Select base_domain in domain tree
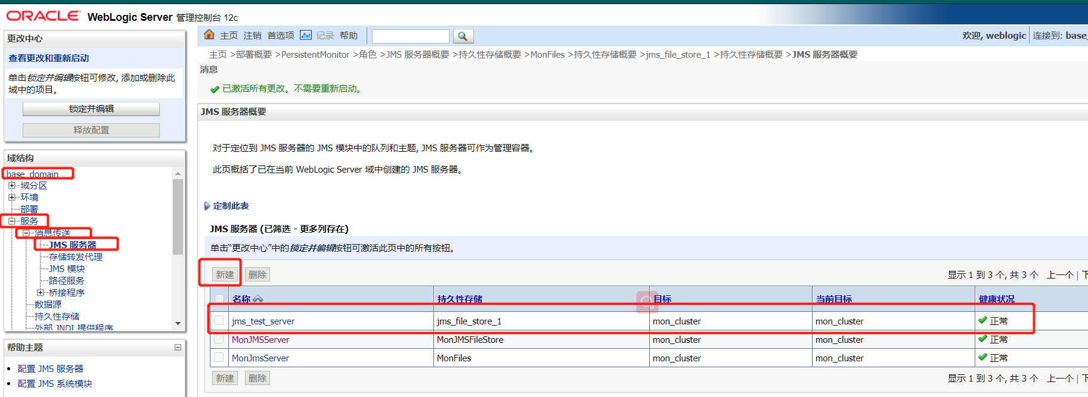 pos(32,174)
